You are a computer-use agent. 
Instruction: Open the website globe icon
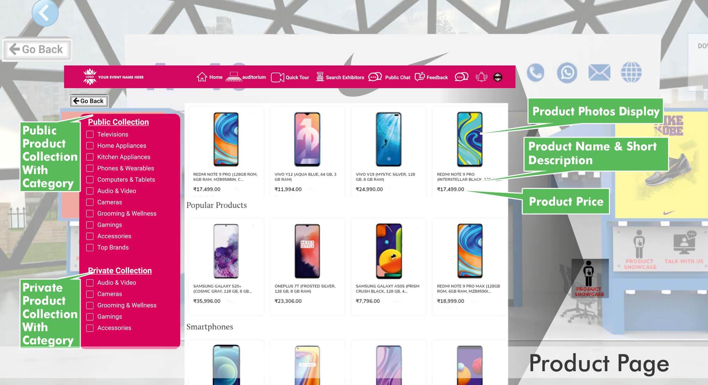click(x=631, y=72)
